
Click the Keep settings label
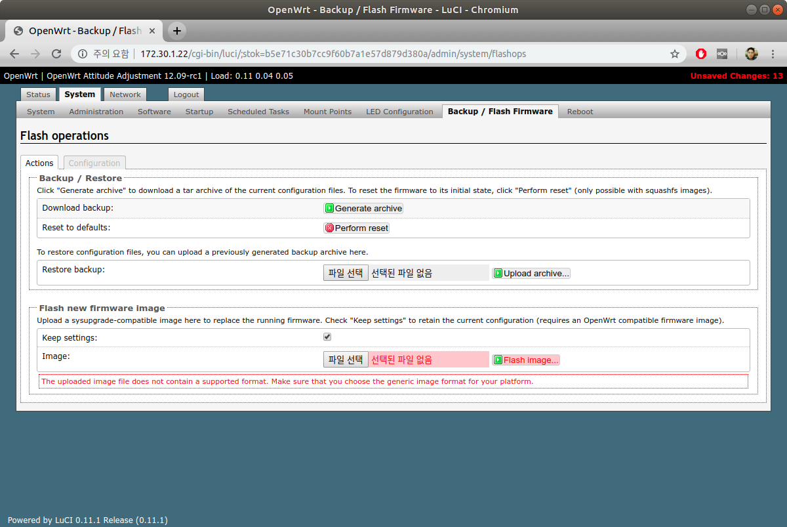(70, 338)
